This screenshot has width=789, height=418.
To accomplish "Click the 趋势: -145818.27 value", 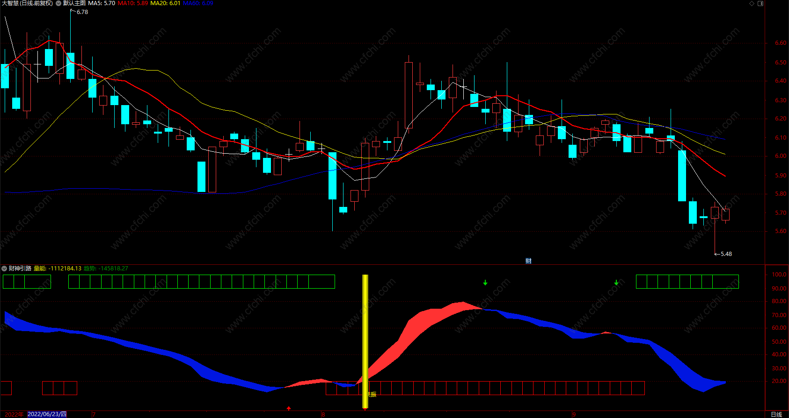I will pyautogui.click(x=106, y=269).
